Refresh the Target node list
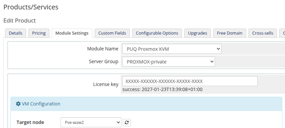 (x=127, y=122)
